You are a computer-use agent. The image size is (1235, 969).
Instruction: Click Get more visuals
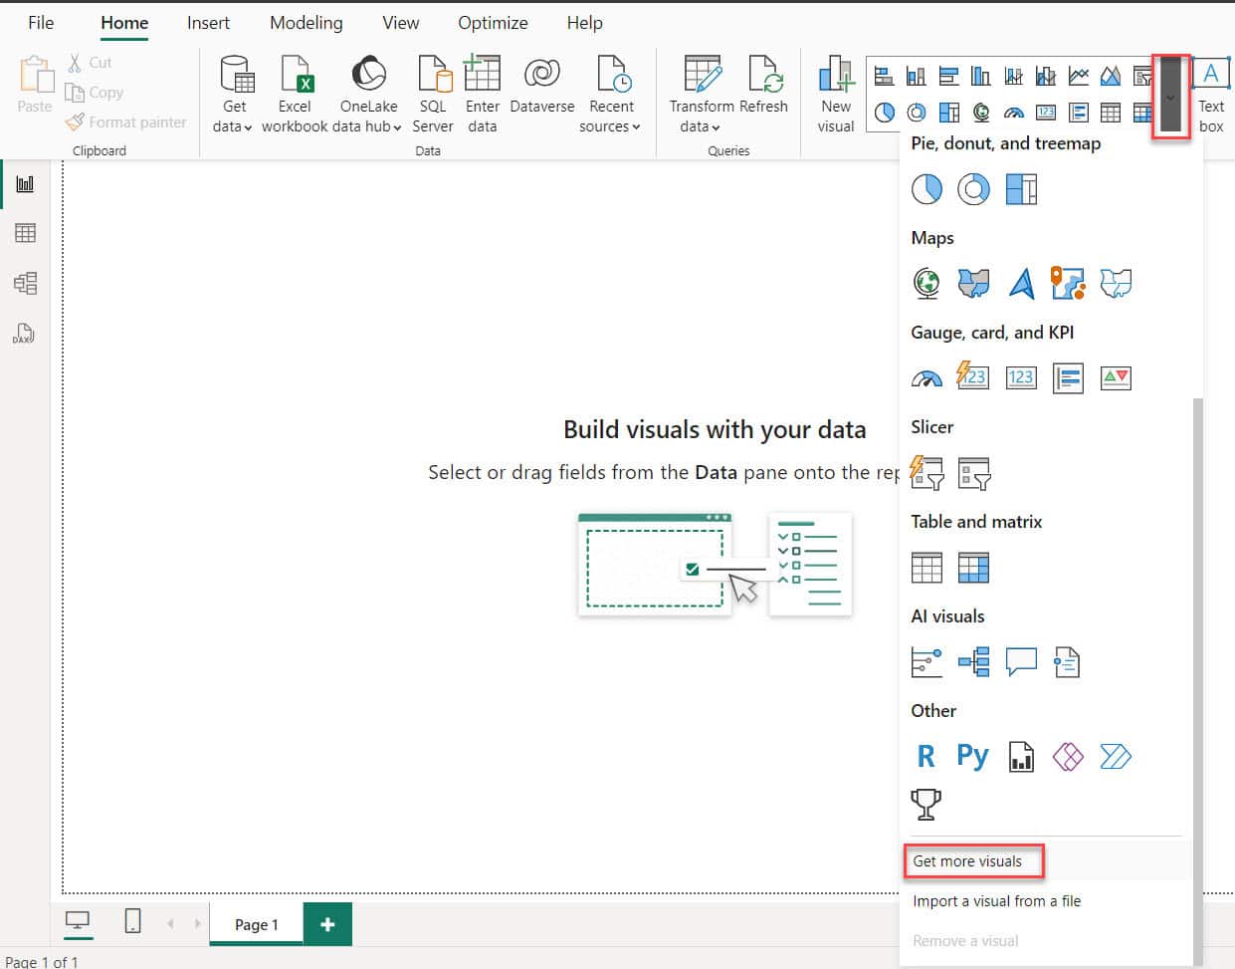coord(967,861)
